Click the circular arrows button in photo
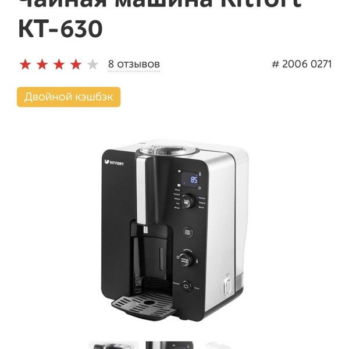This screenshot has width=349, height=349. (187, 286)
